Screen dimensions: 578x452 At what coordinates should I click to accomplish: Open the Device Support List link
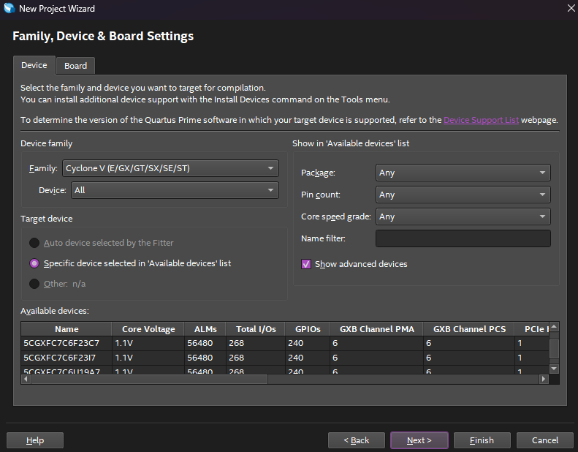481,120
